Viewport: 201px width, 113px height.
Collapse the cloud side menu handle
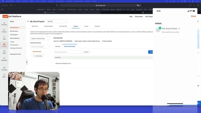27,62
